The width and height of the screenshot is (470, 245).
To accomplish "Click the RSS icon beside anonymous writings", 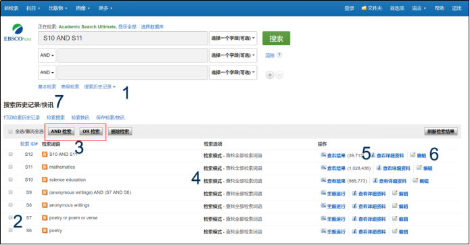I will (45, 205).
